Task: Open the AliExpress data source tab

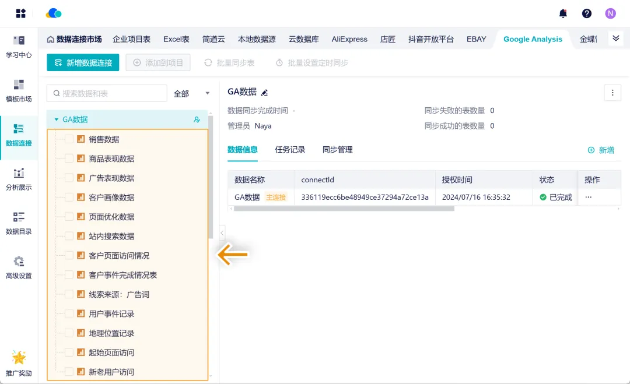Action: 349,39
